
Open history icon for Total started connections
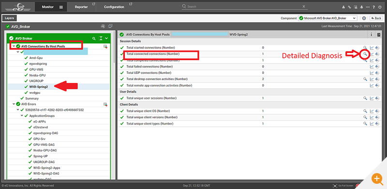(377, 48)
